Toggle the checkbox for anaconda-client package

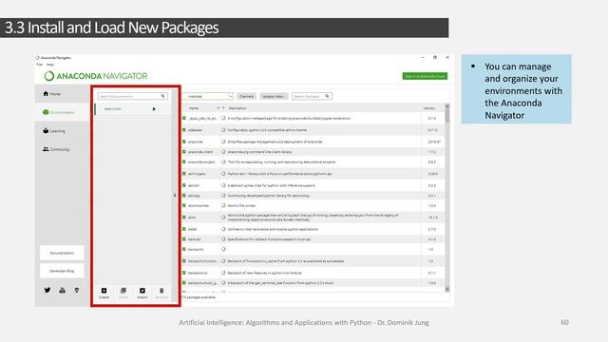click(x=184, y=152)
